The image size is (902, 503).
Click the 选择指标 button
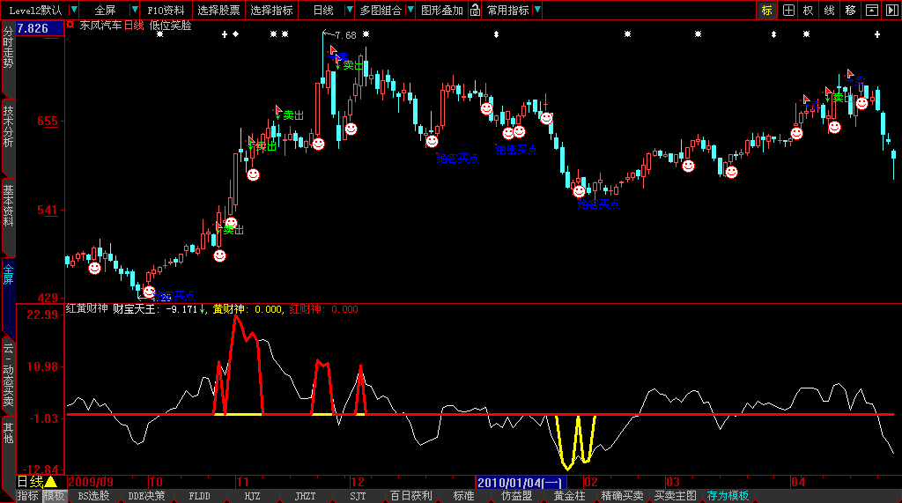pos(271,11)
